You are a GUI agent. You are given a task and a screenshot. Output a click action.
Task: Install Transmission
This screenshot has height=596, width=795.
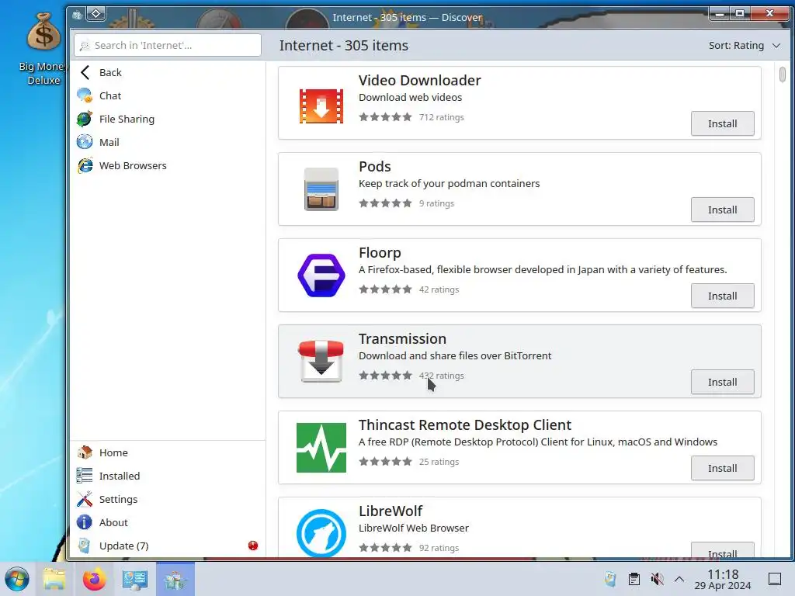(722, 382)
